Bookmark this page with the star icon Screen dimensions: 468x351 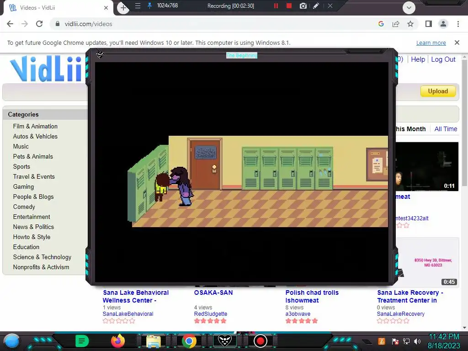[410, 24]
